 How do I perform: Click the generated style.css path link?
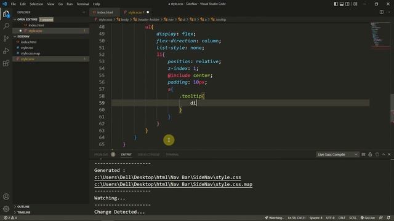tap(167, 177)
